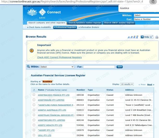Tick checkbox for GFA1 PTY LTD
The width and height of the screenshot is (159, 138).
[x=34, y=135]
